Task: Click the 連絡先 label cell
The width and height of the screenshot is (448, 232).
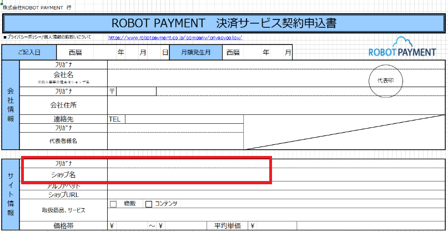Action: click(63, 119)
